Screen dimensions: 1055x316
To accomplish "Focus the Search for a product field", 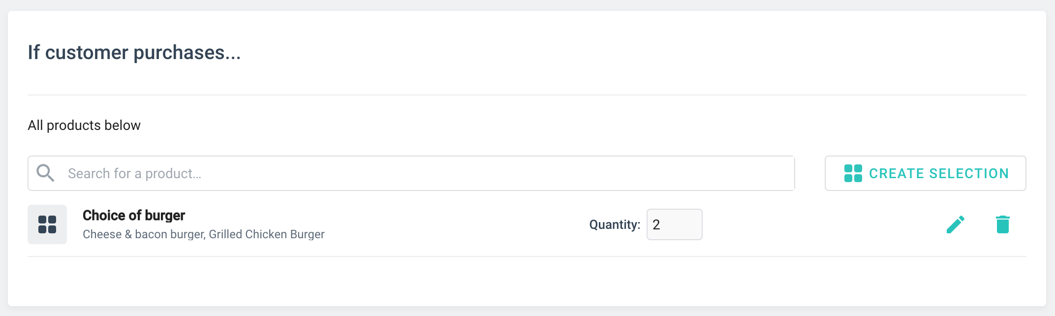I will point(423,173).
